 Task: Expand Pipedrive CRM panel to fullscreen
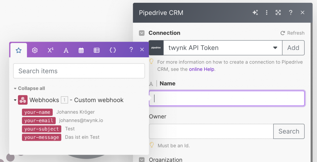coord(278,13)
